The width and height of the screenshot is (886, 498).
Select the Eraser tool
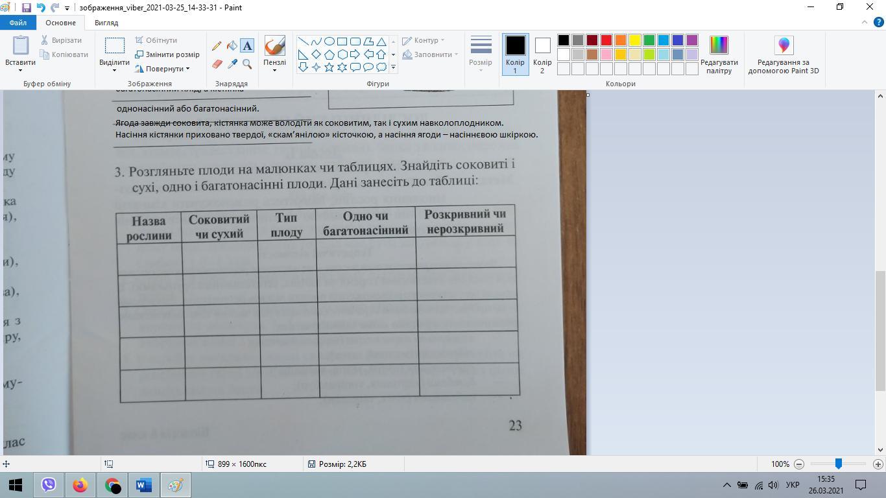217,64
